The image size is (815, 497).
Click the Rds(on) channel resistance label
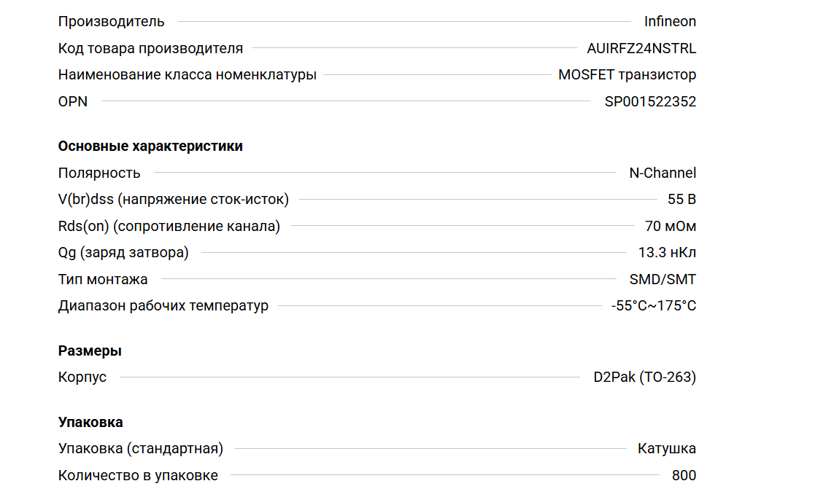point(169,227)
